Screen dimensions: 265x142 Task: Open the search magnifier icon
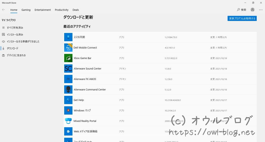click(x=238, y=10)
